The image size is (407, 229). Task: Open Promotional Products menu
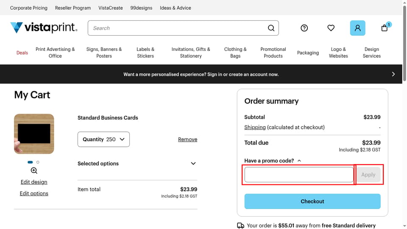[273, 53]
